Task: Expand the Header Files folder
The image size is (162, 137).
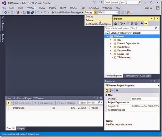Action: point(110,47)
